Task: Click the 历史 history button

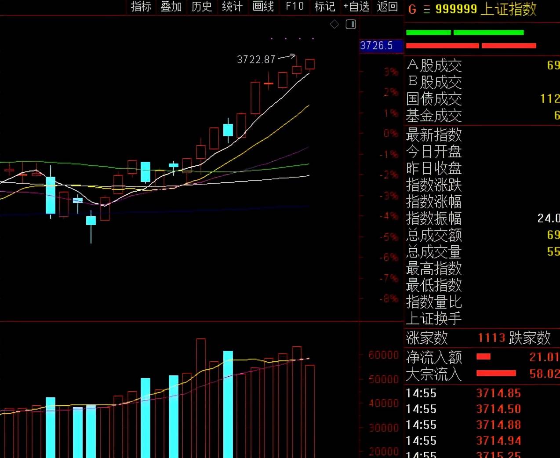Action: pos(202,7)
